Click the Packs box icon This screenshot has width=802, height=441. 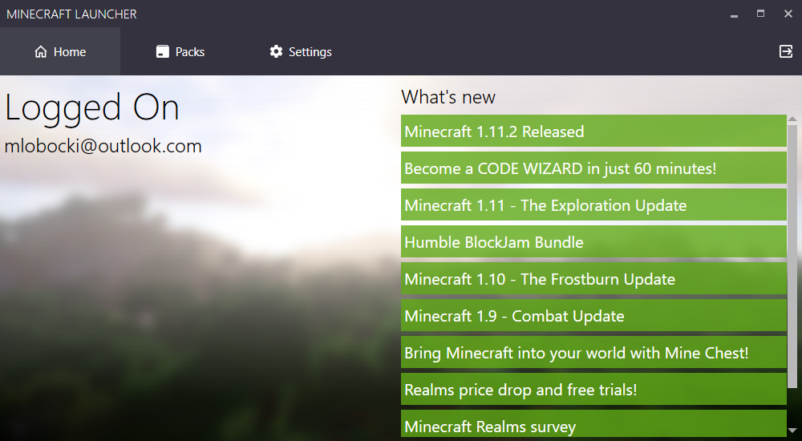(163, 51)
